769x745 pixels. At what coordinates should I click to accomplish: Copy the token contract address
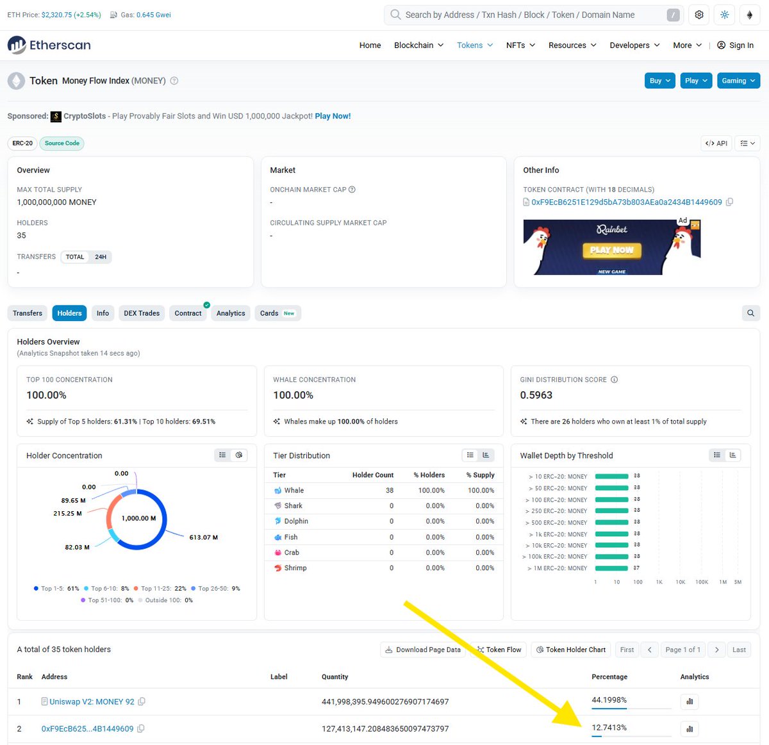729,202
